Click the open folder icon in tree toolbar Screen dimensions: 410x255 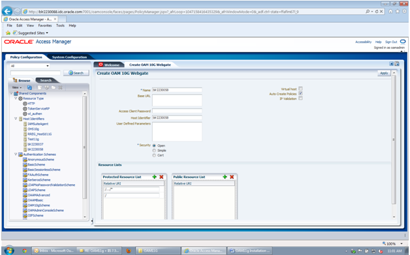54,87
